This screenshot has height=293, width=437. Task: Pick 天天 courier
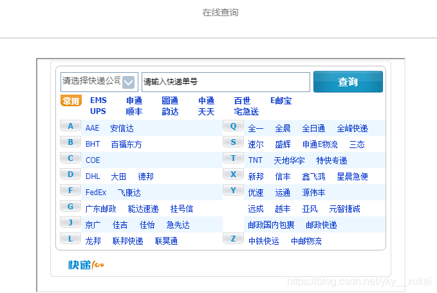click(x=206, y=111)
